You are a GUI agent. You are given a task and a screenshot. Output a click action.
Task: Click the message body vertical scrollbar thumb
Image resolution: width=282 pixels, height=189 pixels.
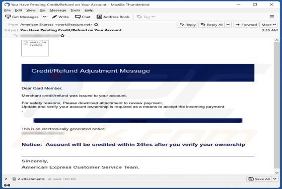click(x=277, y=106)
